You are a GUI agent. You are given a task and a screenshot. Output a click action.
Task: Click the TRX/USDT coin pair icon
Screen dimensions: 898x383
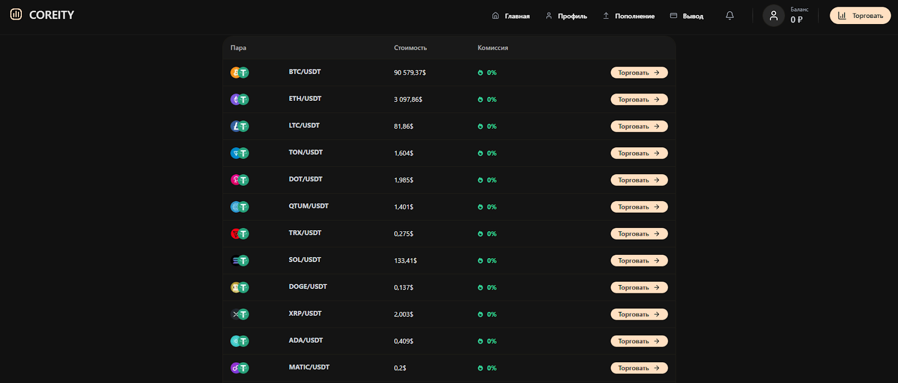(240, 234)
